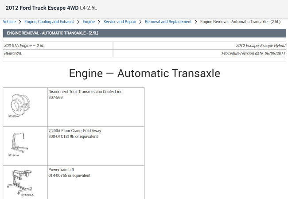Open Engine, Cooling and Exhaust breadcrumb
Image resolution: width=288 pixels, height=199 pixels.
coord(49,22)
